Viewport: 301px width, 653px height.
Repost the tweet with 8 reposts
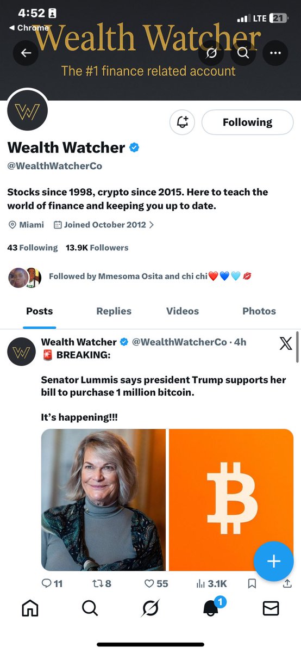pyautogui.click(x=102, y=583)
